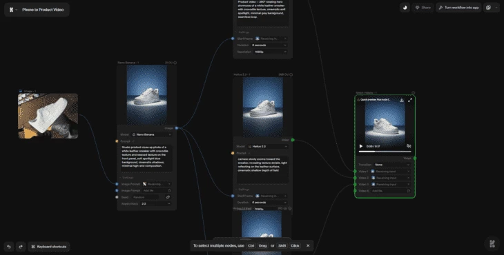Click the file upload icon in Image Prompt

coord(169,190)
